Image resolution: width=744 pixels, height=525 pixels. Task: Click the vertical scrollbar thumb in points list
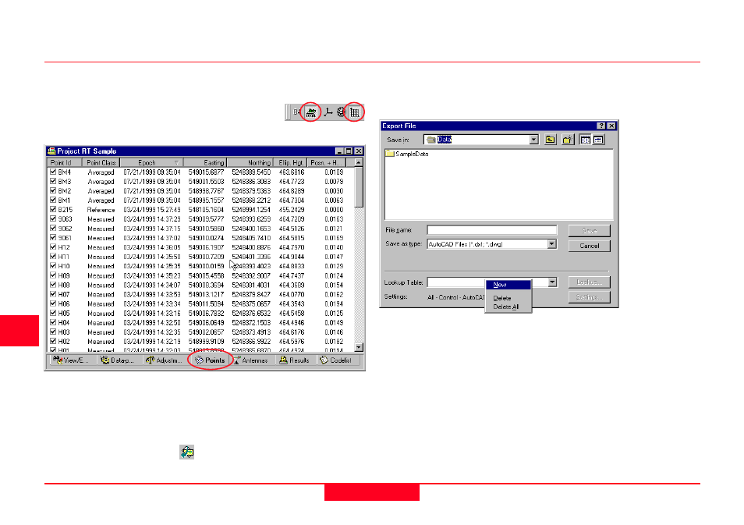pos(359,187)
